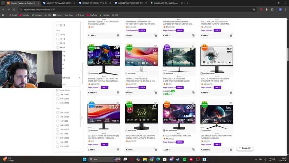Open a new Chrome tab
This screenshot has height=163, width=289.
click(x=187, y=3)
